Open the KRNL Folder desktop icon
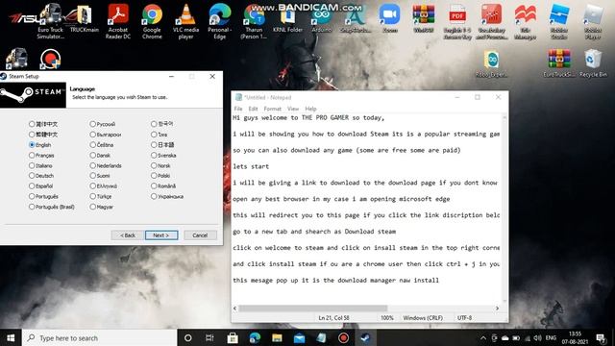 pyautogui.click(x=287, y=19)
